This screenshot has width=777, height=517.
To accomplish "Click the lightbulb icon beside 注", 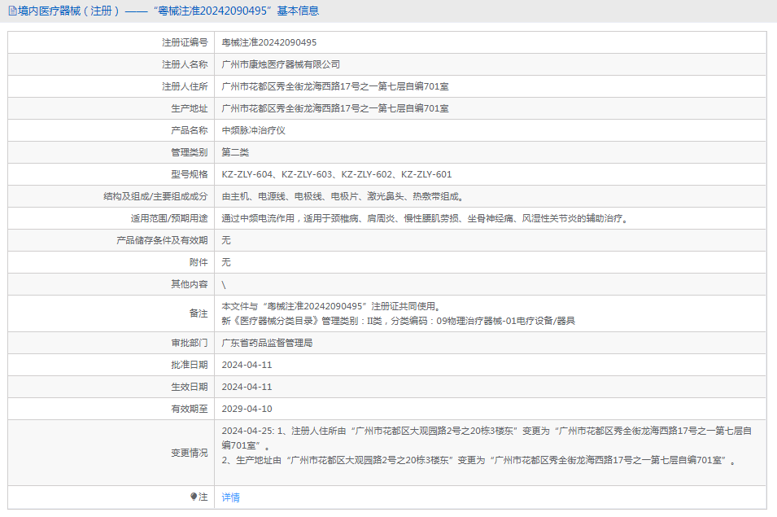I will (x=194, y=497).
